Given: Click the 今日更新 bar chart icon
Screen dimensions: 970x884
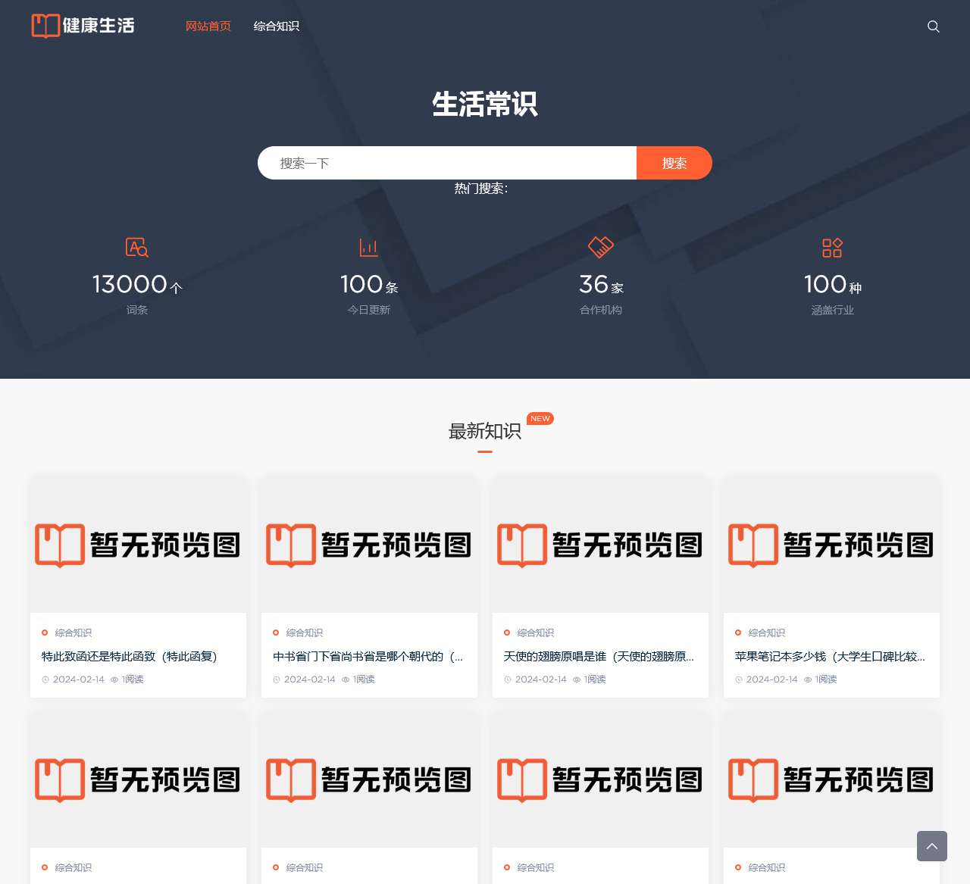Looking at the screenshot, I should [368, 248].
